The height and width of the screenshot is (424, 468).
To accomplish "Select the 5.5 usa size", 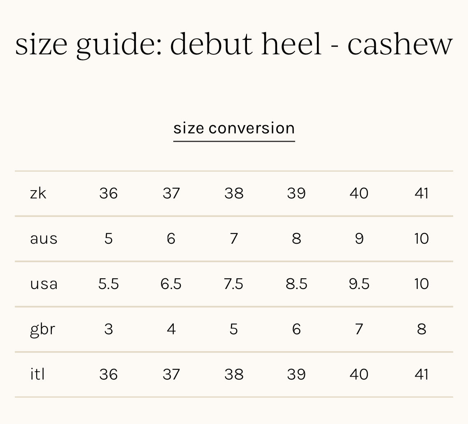I will (109, 284).
